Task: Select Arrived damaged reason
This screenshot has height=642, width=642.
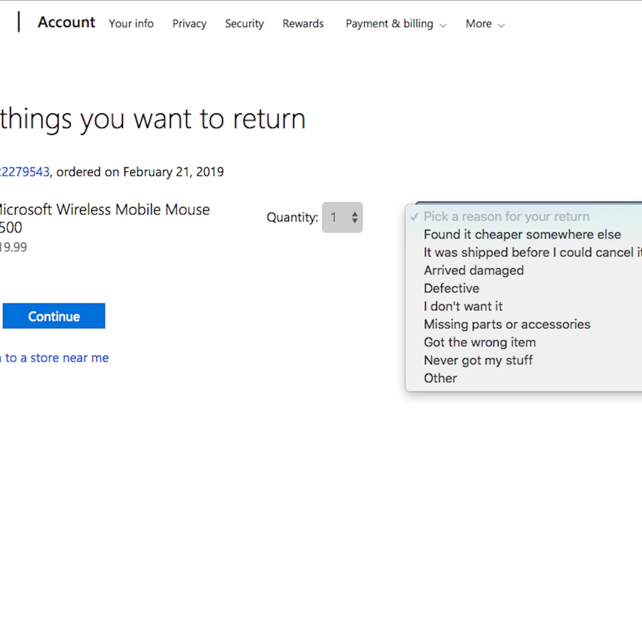Action: tap(473, 270)
